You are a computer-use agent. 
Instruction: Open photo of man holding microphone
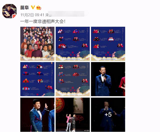point(108,79)
